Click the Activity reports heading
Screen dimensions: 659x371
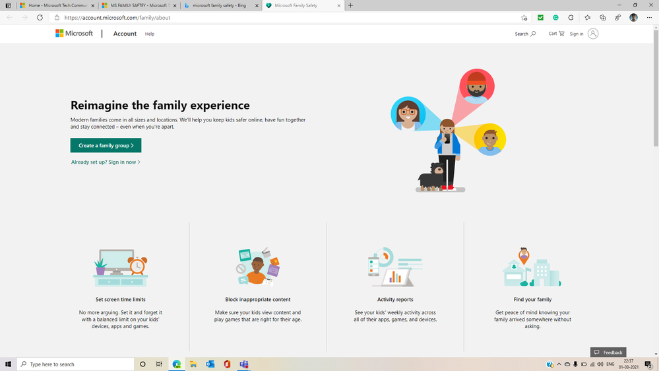click(395, 300)
